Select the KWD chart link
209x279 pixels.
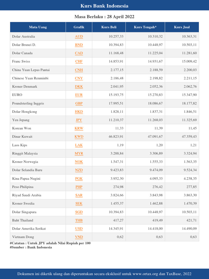click(79, 137)
